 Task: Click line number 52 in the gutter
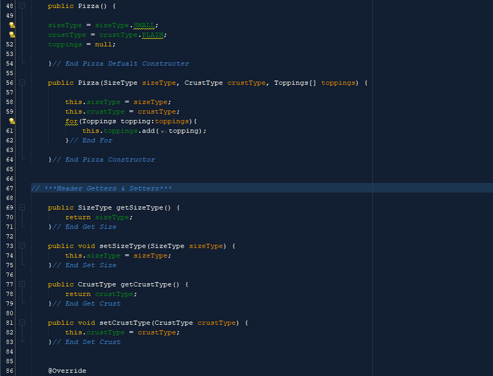pos(10,44)
